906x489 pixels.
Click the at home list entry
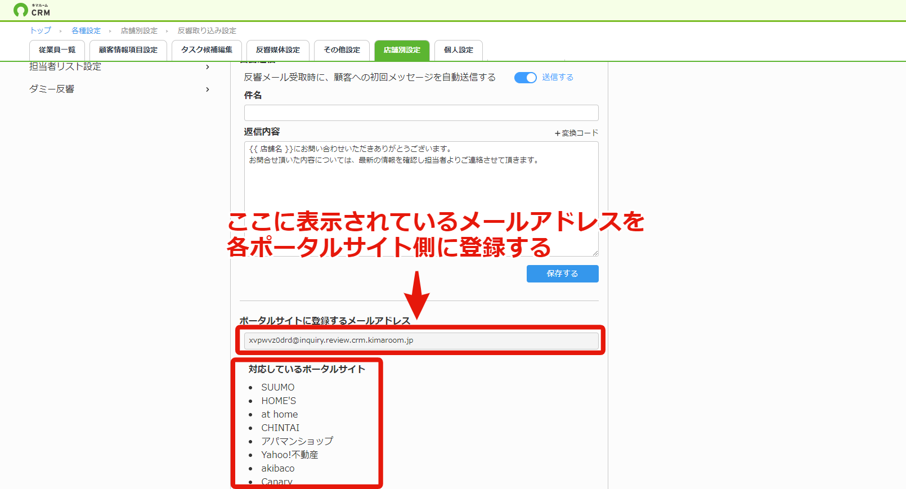pos(280,414)
